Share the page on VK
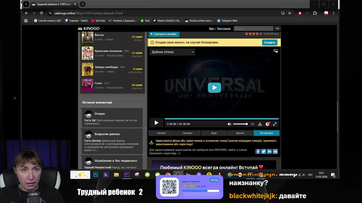 (275, 151)
